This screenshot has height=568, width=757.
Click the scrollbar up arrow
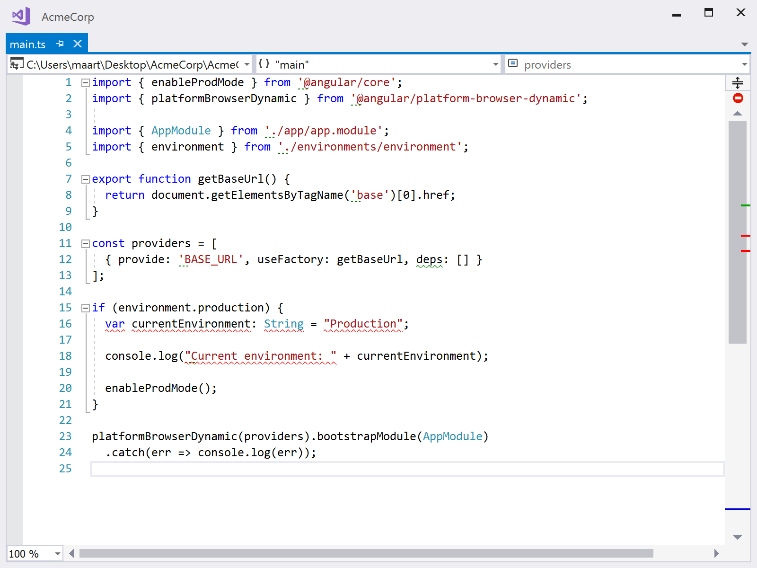[737, 114]
